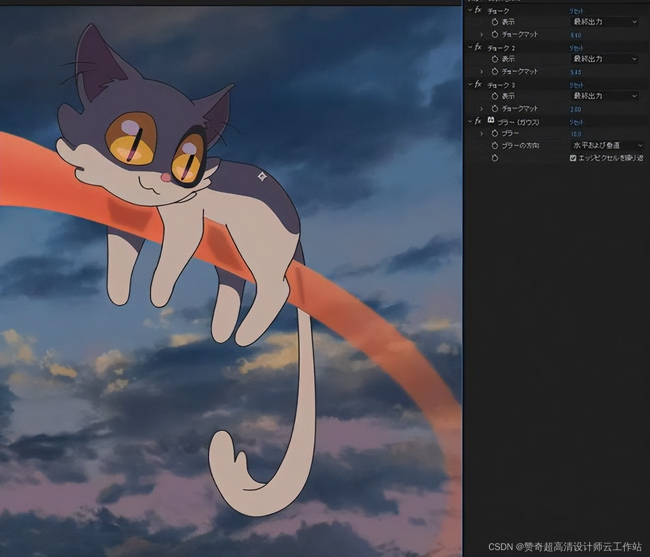650x557 pixels.
Task: Click リセット link for チョーク 3 effect
Action: pyautogui.click(x=576, y=85)
